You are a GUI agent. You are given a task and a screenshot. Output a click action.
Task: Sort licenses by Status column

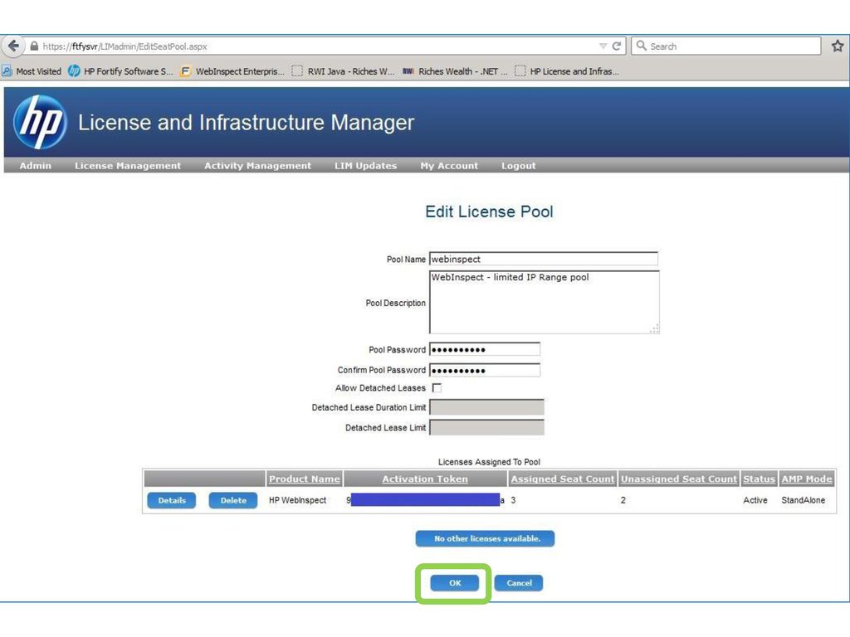[759, 479]
